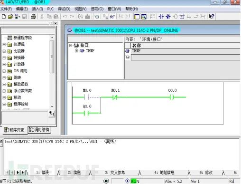Select the Q0.0 parallel branch contact
This screenshot has width=241, height=184.
(x=86, y=113)
